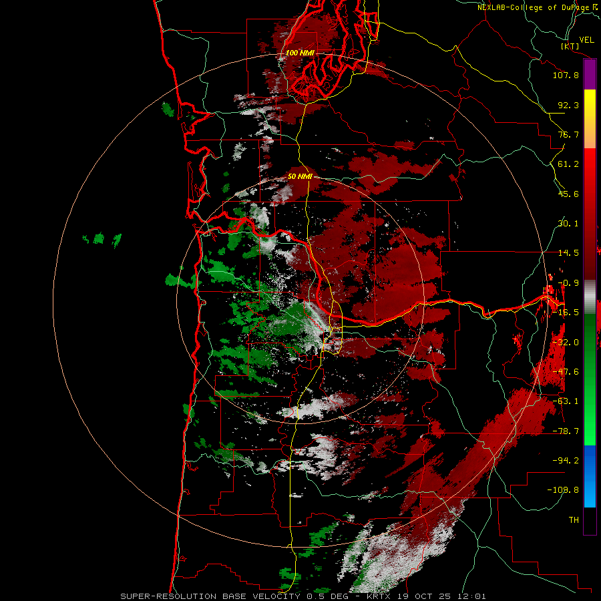Click the 50 NMI range ring label
The width and height of the screenshot is (601, 601).
click(x=300, y=177)
